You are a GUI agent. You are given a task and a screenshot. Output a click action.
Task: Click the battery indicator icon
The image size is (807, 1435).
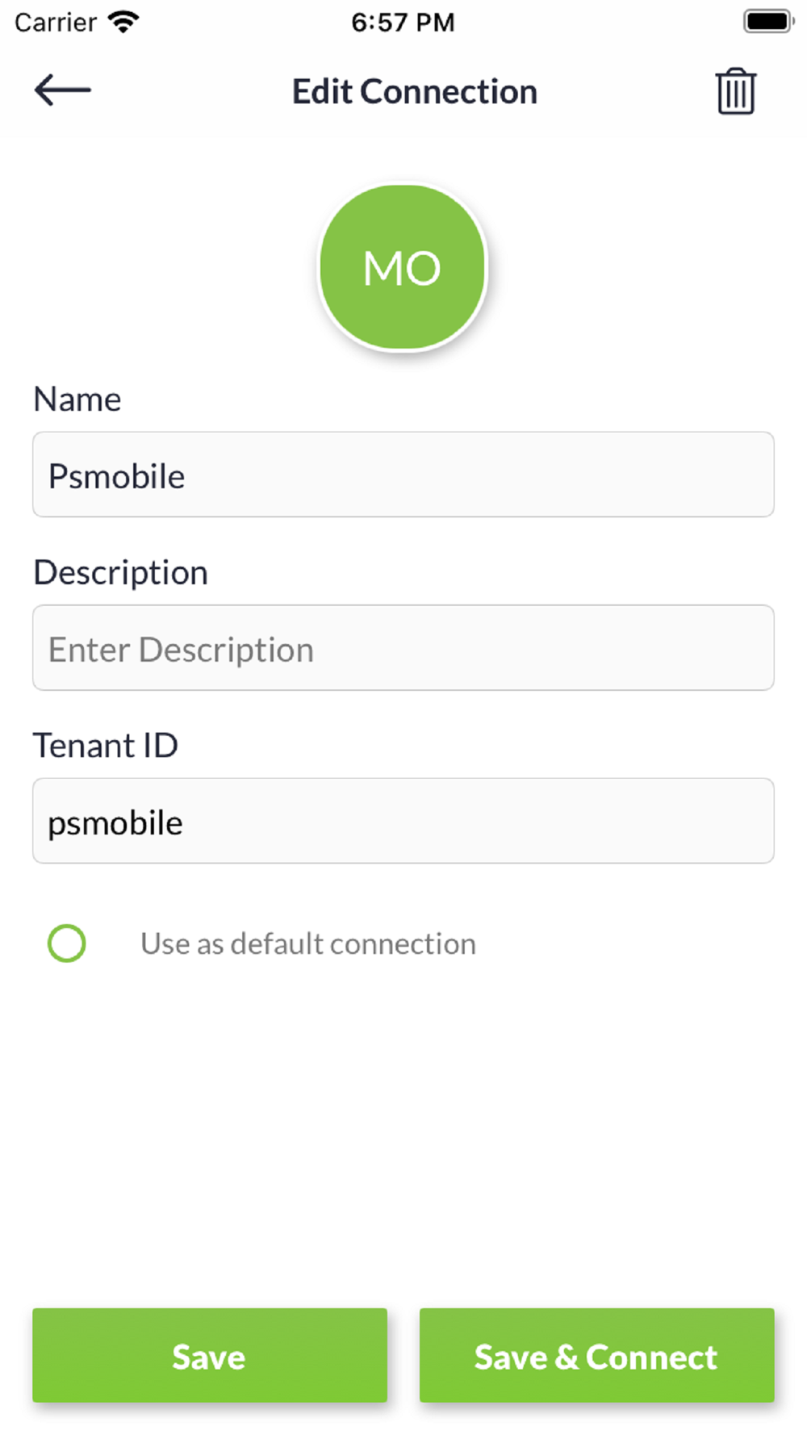(767, 22)
